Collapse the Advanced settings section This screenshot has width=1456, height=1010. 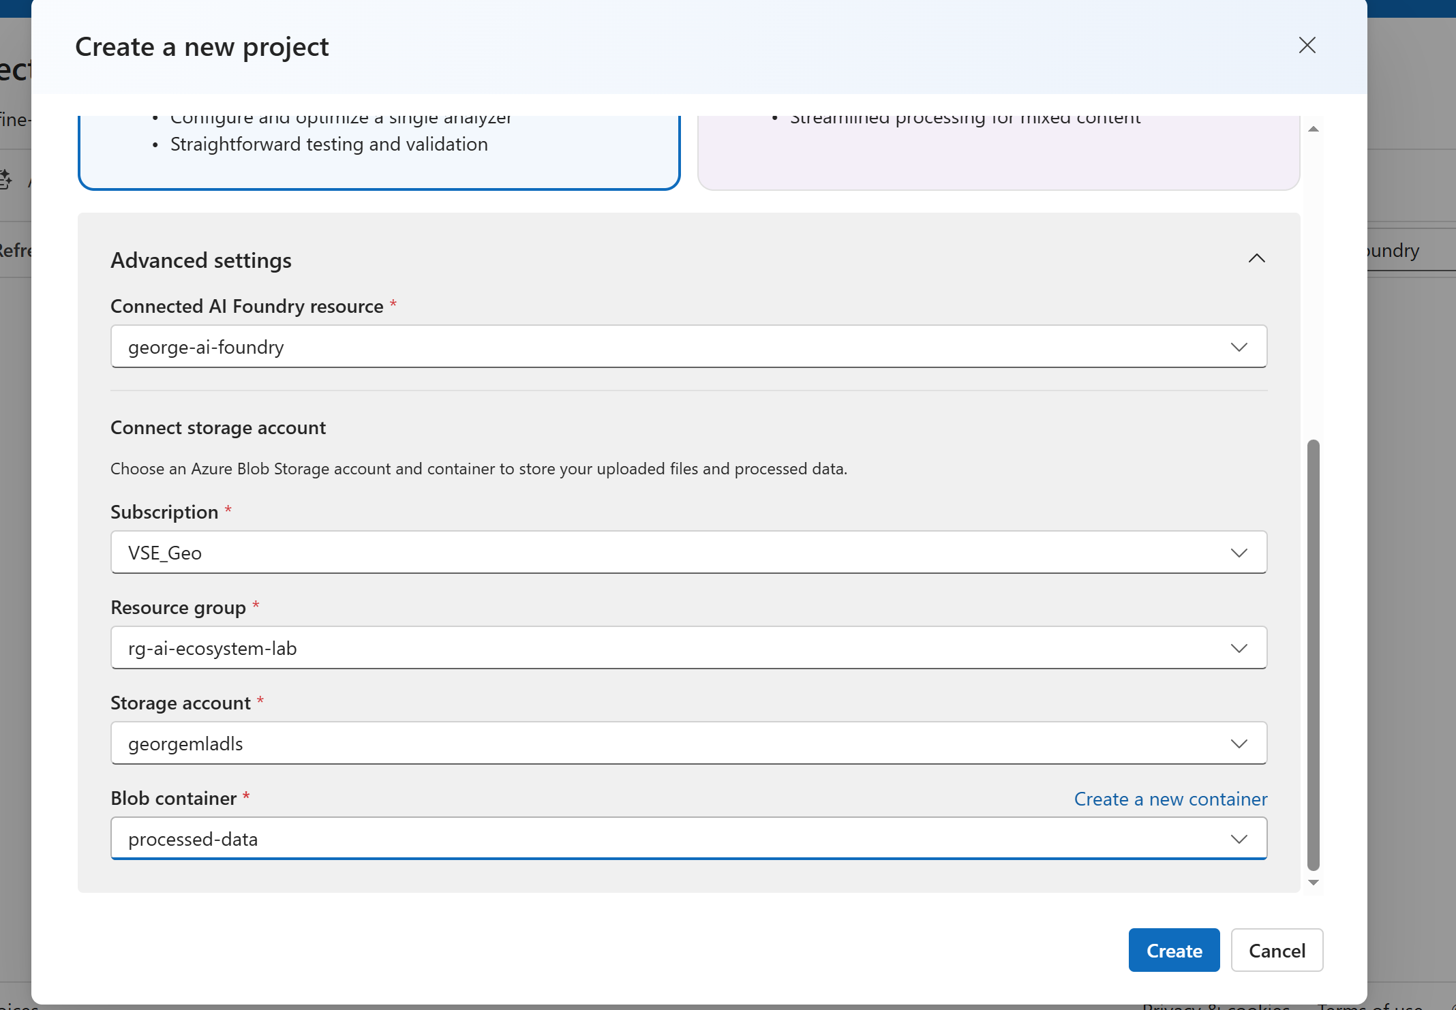pos(1256,258)
